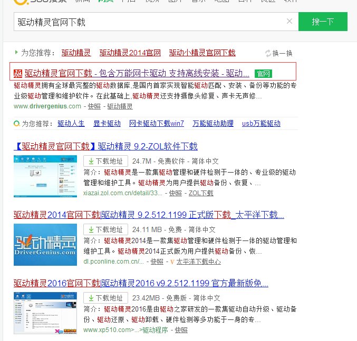
Task: Click the green 搜一下 search button
Action: click(323, 22)
